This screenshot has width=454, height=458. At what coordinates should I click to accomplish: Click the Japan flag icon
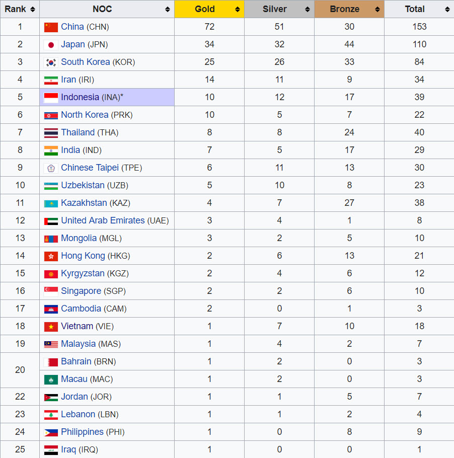tap(51, 45)
